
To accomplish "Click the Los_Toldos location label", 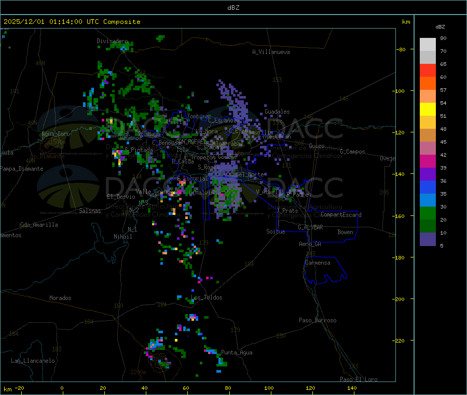I will [x=207, y=297].
